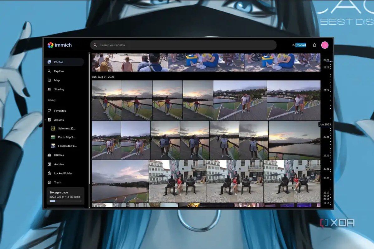Image resolution: width=374 pixels, height=249 pixels.
Task: Click the Locked Folder padlock icon
Action: click(x=49, y=173)
